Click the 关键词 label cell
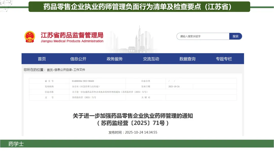Screen dimensions: 274x154 [x=146, y=98]
